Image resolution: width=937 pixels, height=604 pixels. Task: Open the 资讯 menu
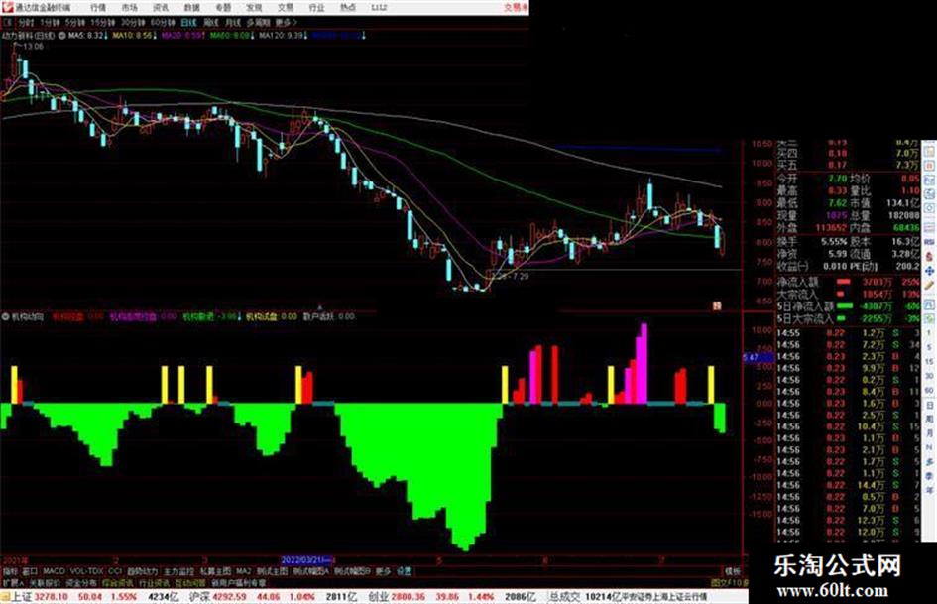coord(161,8)
